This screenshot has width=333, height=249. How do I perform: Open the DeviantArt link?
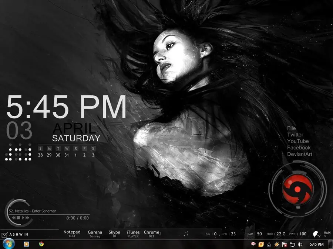pyautogui.click(x=300, y=154)
